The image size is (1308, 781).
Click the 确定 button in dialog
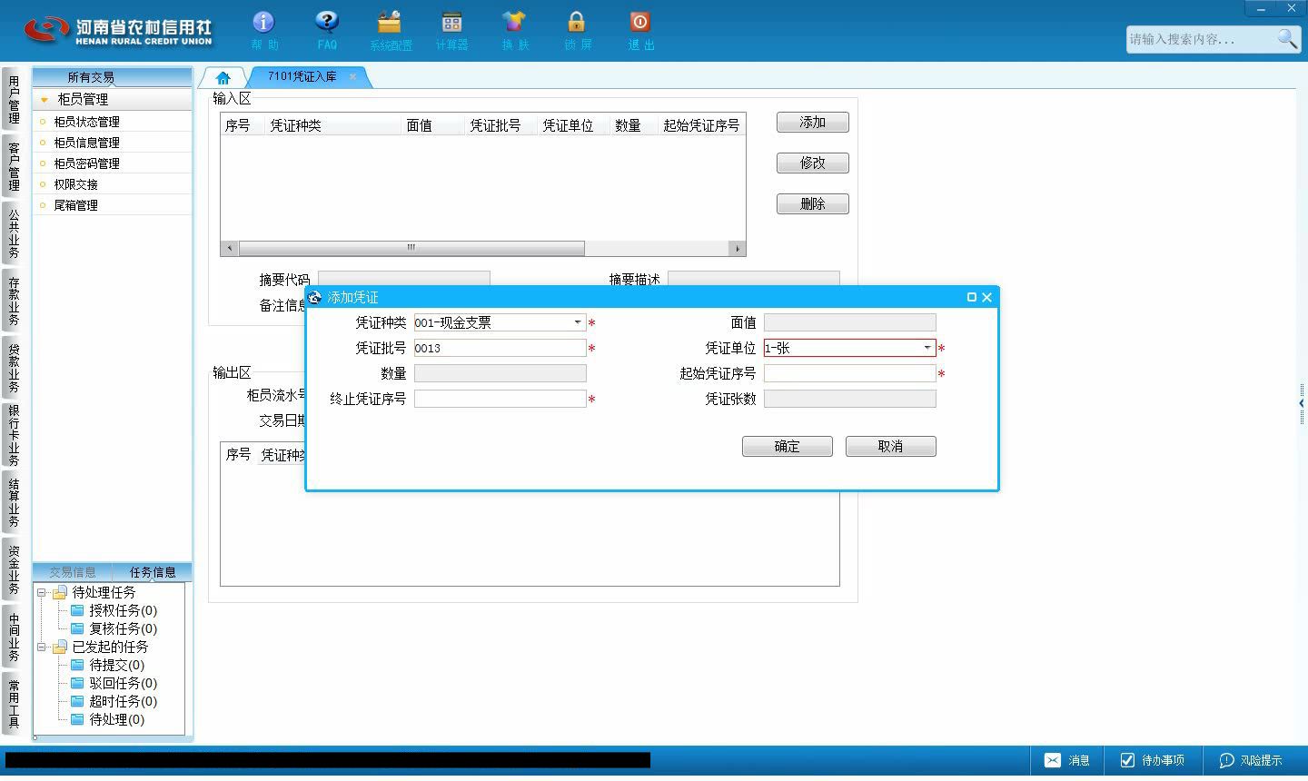(788, 446)
